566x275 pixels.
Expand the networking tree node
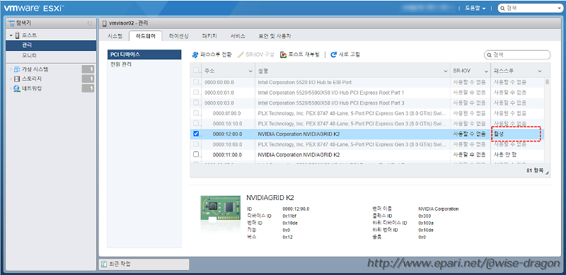click(x=11, y=88)
